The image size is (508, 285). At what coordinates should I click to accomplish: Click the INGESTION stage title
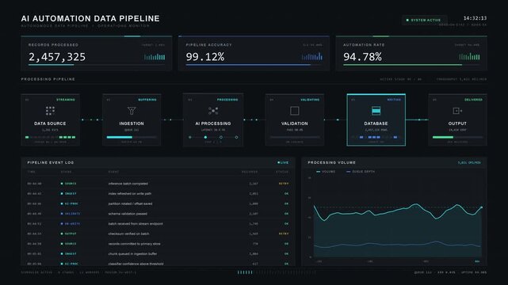tap(132, 123)
